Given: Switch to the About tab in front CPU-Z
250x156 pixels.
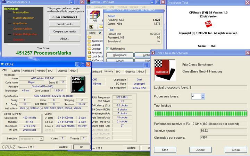Looking at the screenshot, I should pos(73,71).
